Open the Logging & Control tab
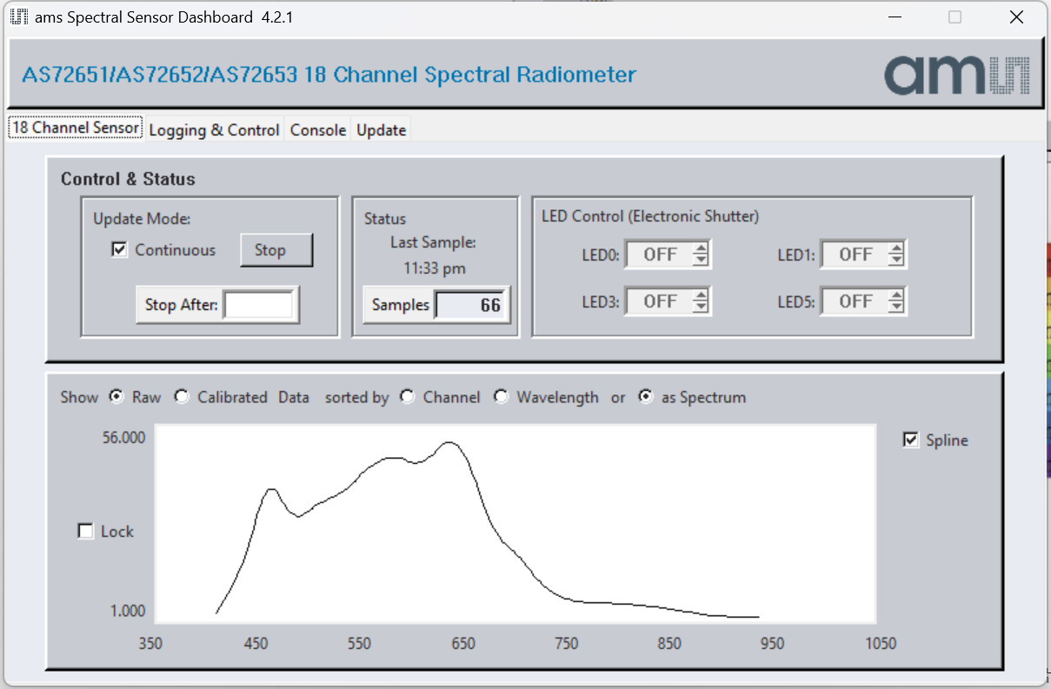Viewport: 1051px width, 689px height. [x=214, y=130]
